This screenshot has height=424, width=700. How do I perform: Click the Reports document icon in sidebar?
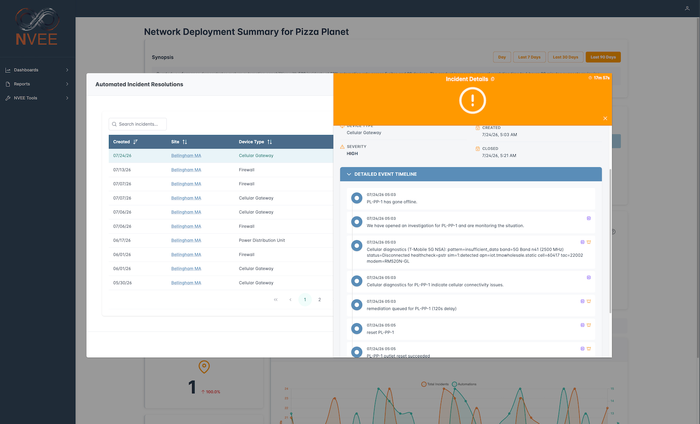click(8, 84)
